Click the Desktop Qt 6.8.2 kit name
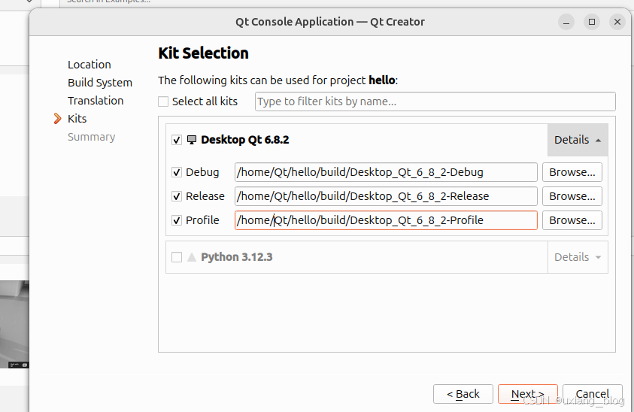Screen dimensions: 634x412 tap(245, 140)
